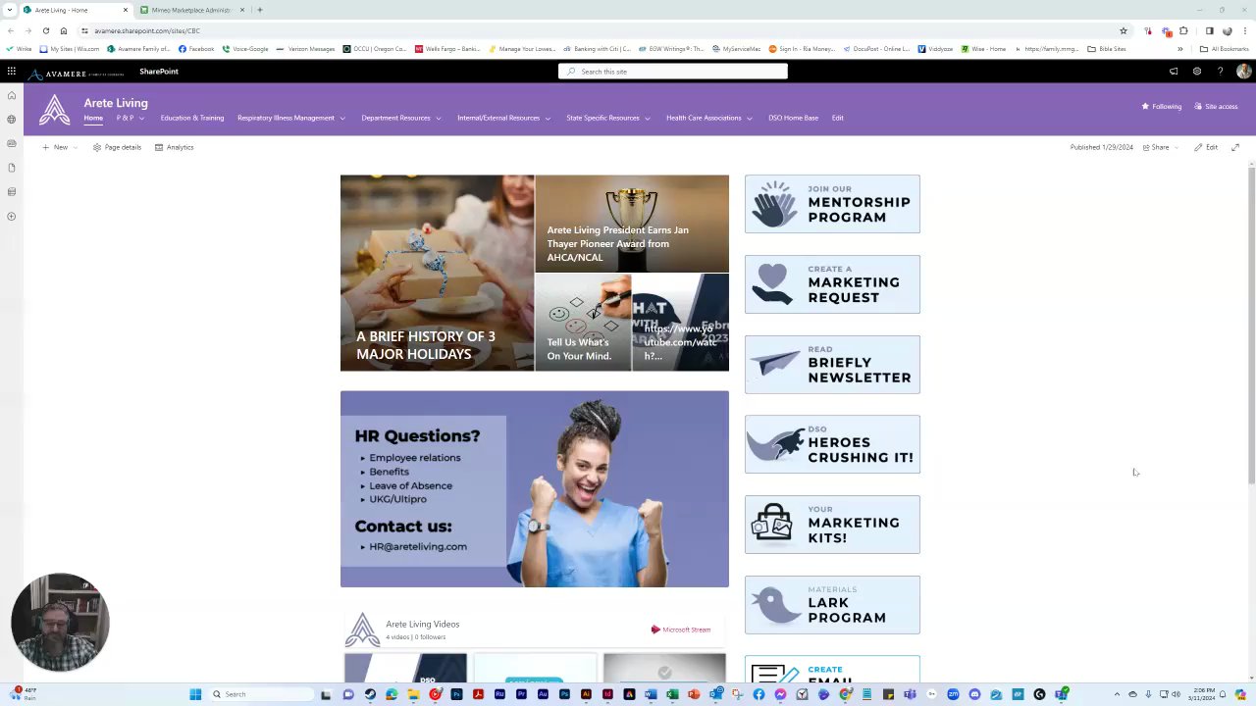Screen dimensions: 1256x706
Task: Reload the page with the refresh icon
Action: pos(46,30)
